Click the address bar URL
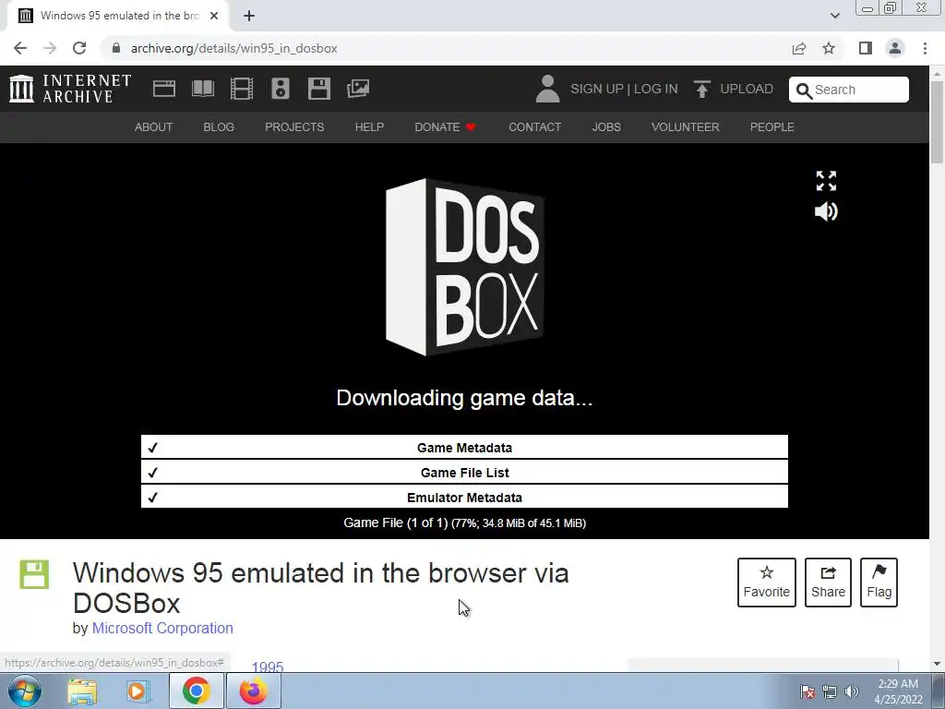 pyautogui.click(x=233, y=48)
